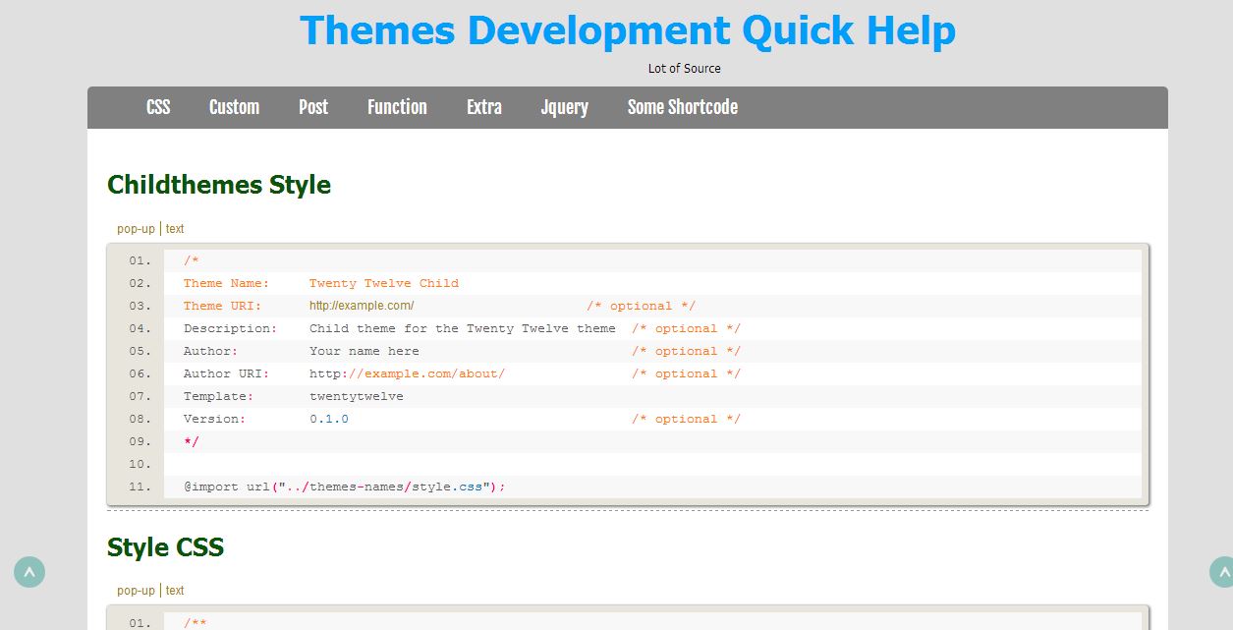Click Child theme for the Twenty Twelve theme text
This screenshot has height=630, width=1233.
click(463, 328)
